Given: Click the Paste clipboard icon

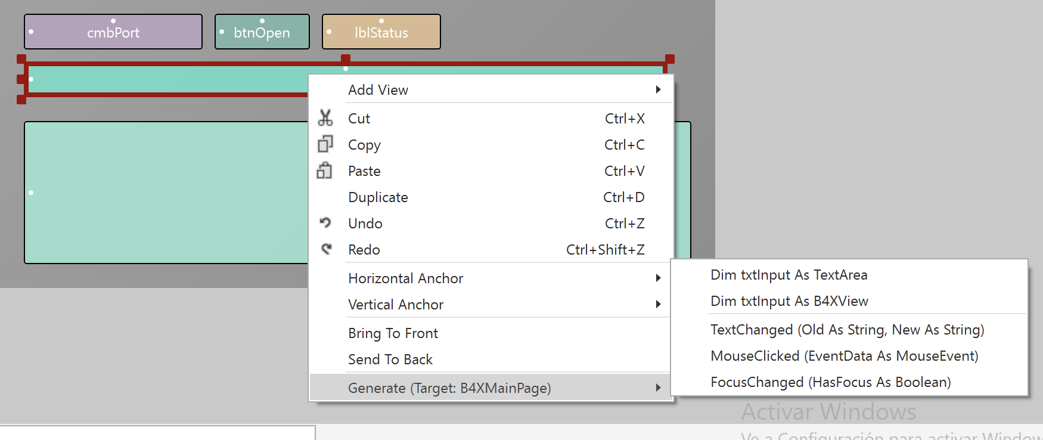Looking at the screenshot, I should [x=325, y=171].
